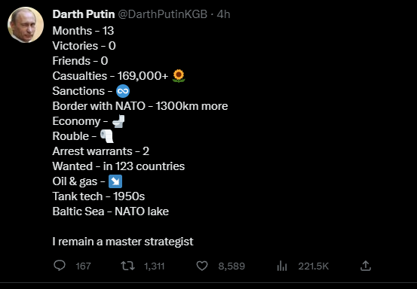The width and height of the screenshot is (417, 289).
Task: Click the sunflower emoji after Casualties
Action: click(x=179, y=76)
